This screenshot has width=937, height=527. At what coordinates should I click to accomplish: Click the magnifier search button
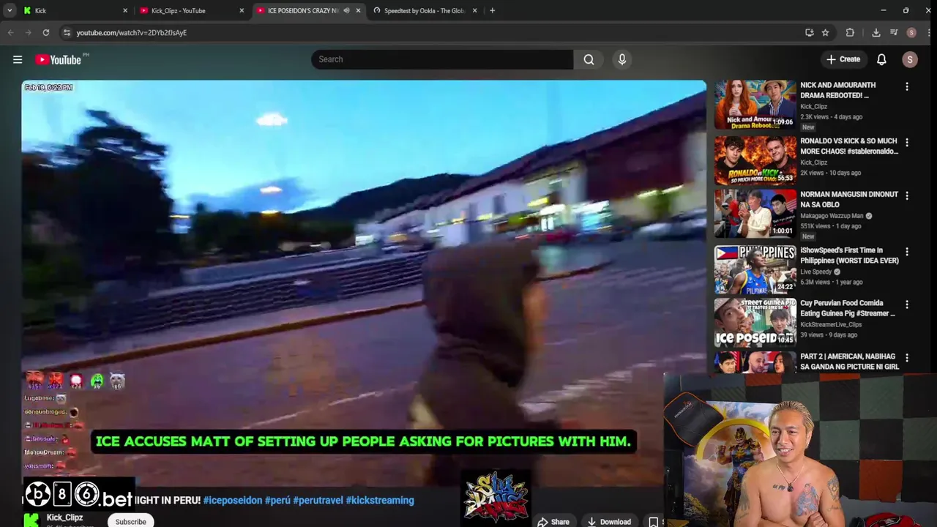point(589,59)
